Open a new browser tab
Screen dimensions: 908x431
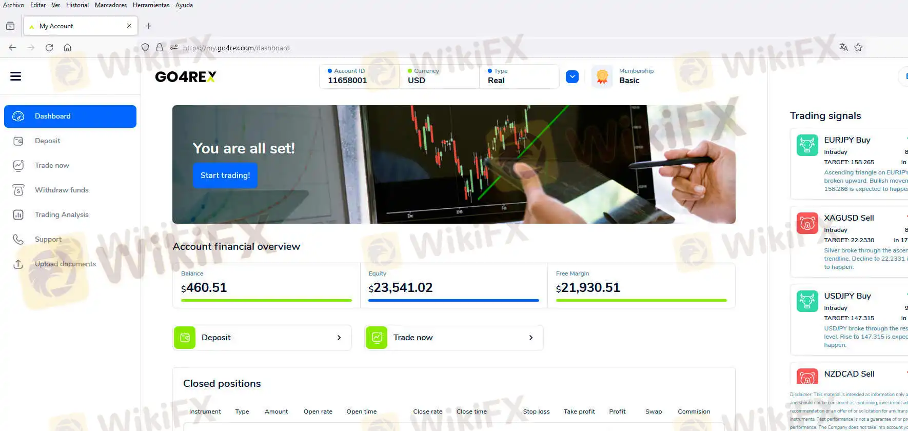click(149, 26)
